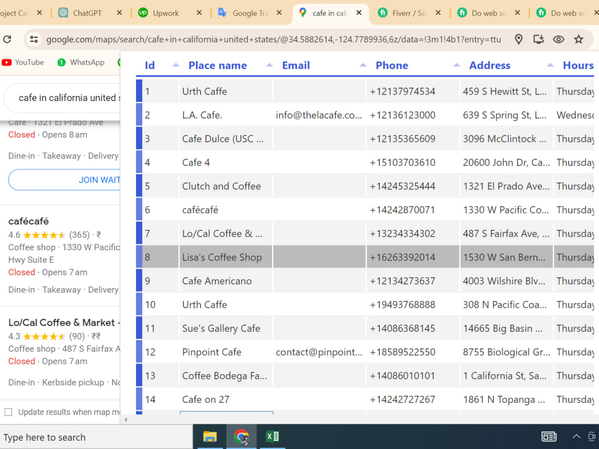Viewport: 599px width, 449px height.
Task: Click contact@pinpoint email cell
Action: [319, 351]
